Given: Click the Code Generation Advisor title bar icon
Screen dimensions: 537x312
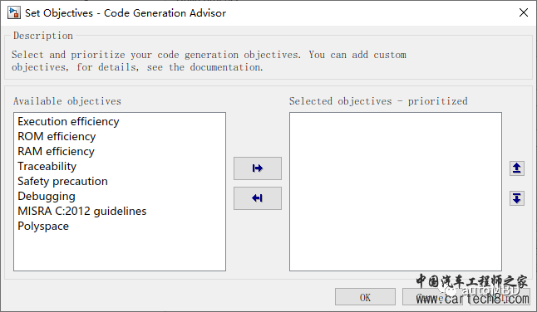Looking at the screenshot, I should (14, 13).
